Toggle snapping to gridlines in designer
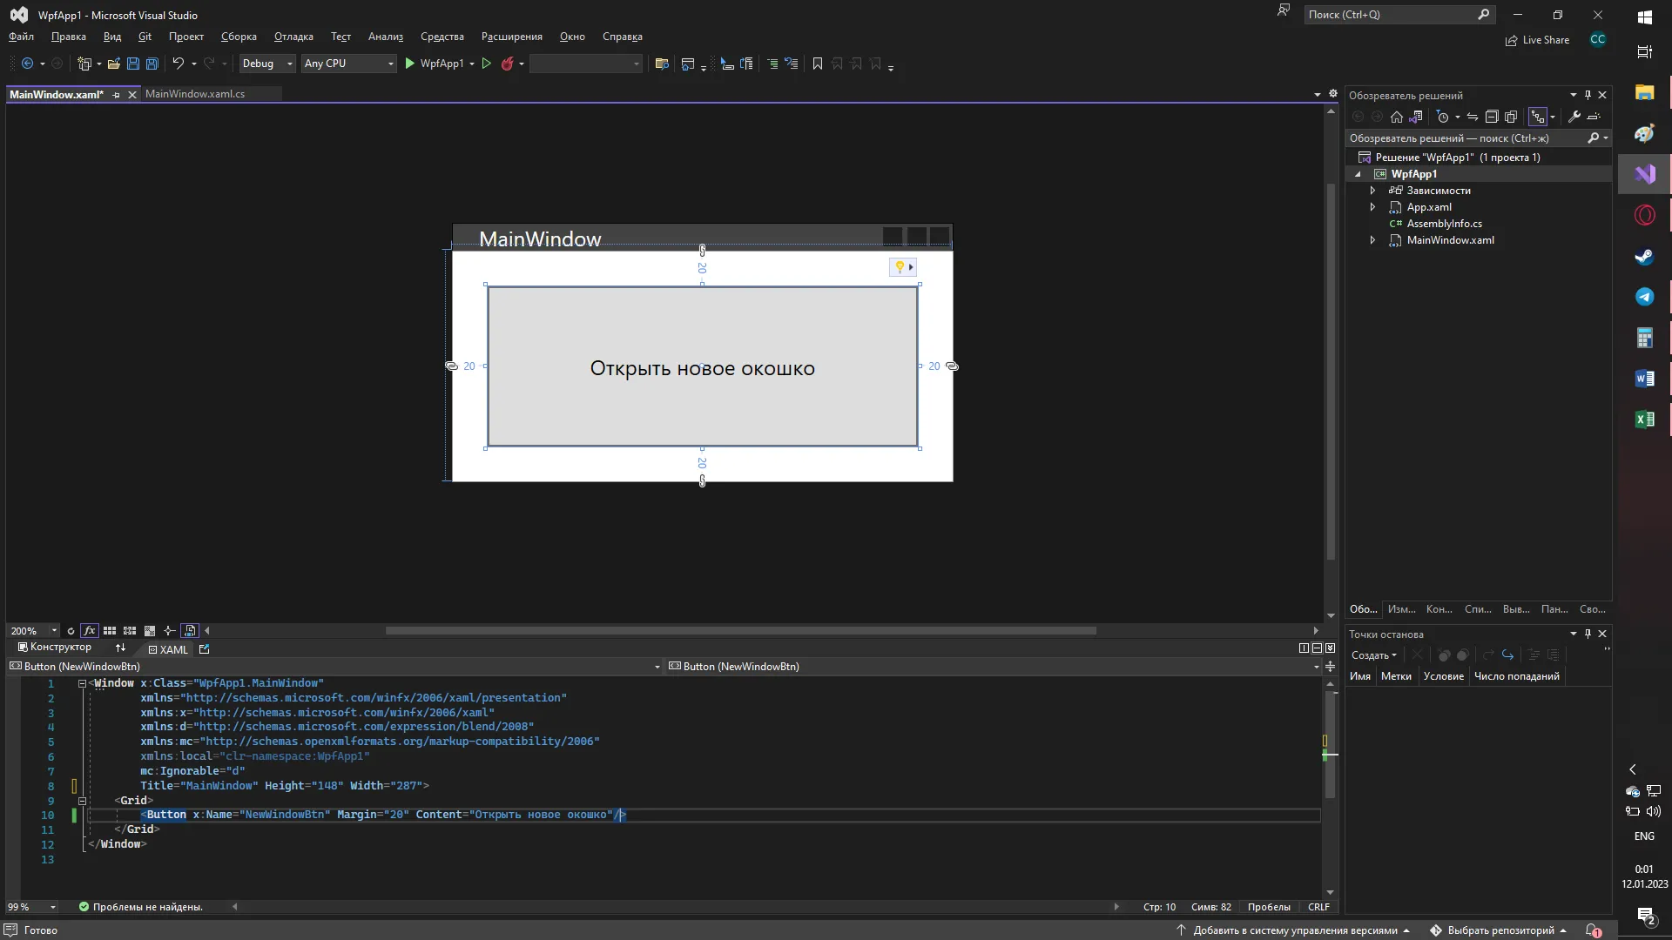The image size is (1672, 940). pos(130,631)
